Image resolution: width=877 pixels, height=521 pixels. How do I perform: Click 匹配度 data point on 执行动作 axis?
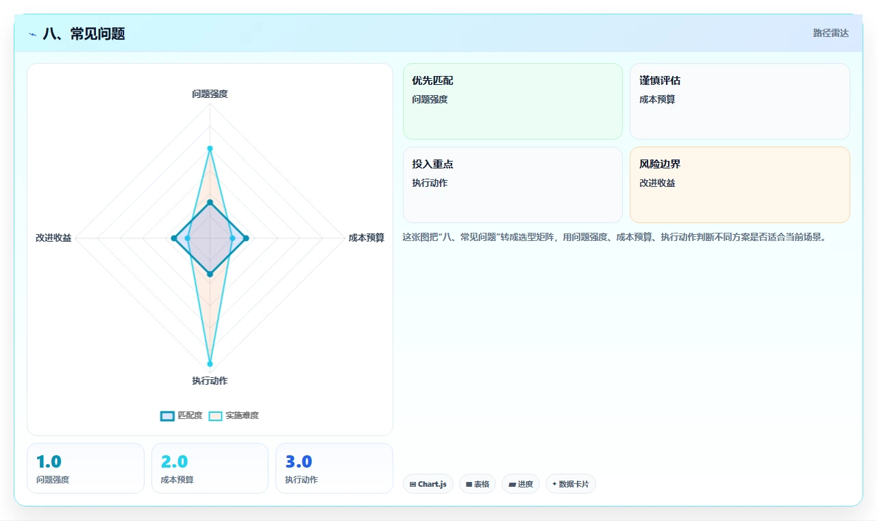[x=210, y=274]
